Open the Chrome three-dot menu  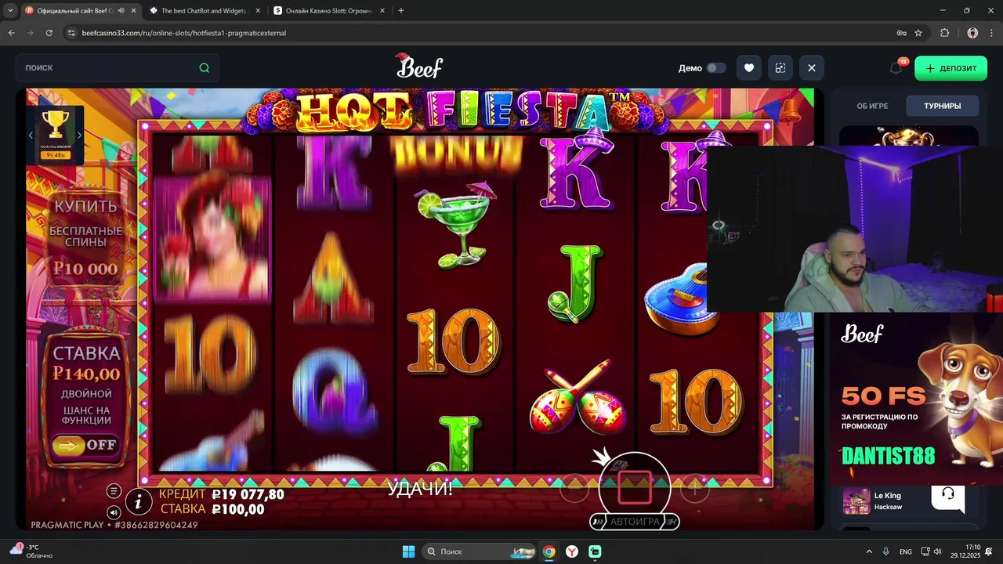click(x=991, y=33)
